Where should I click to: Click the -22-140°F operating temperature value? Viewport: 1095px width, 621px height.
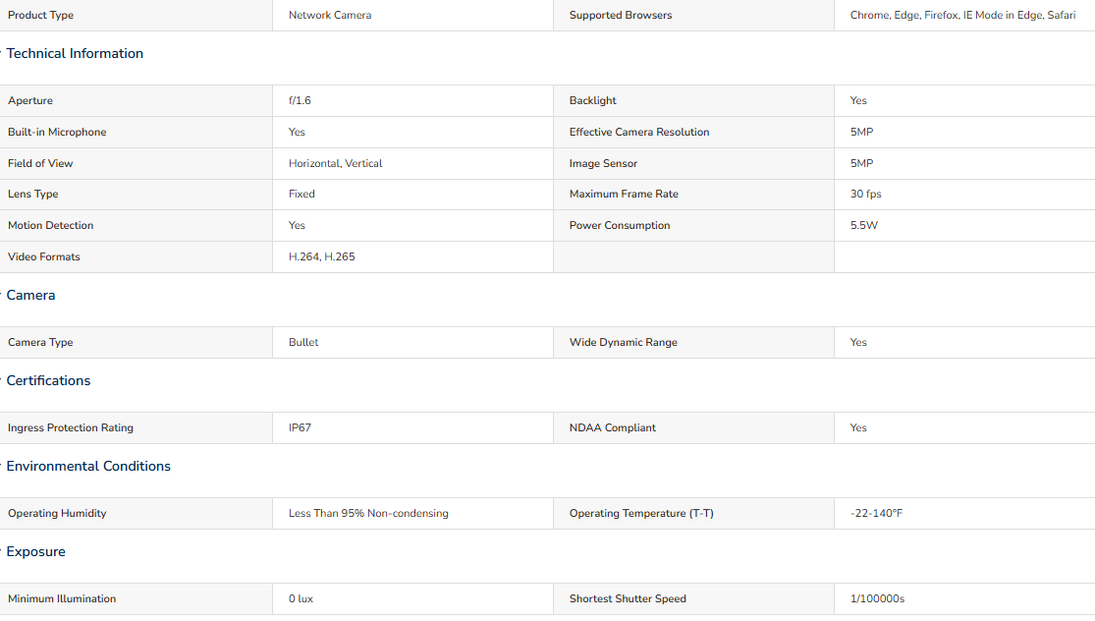click(x=876, y=514)
